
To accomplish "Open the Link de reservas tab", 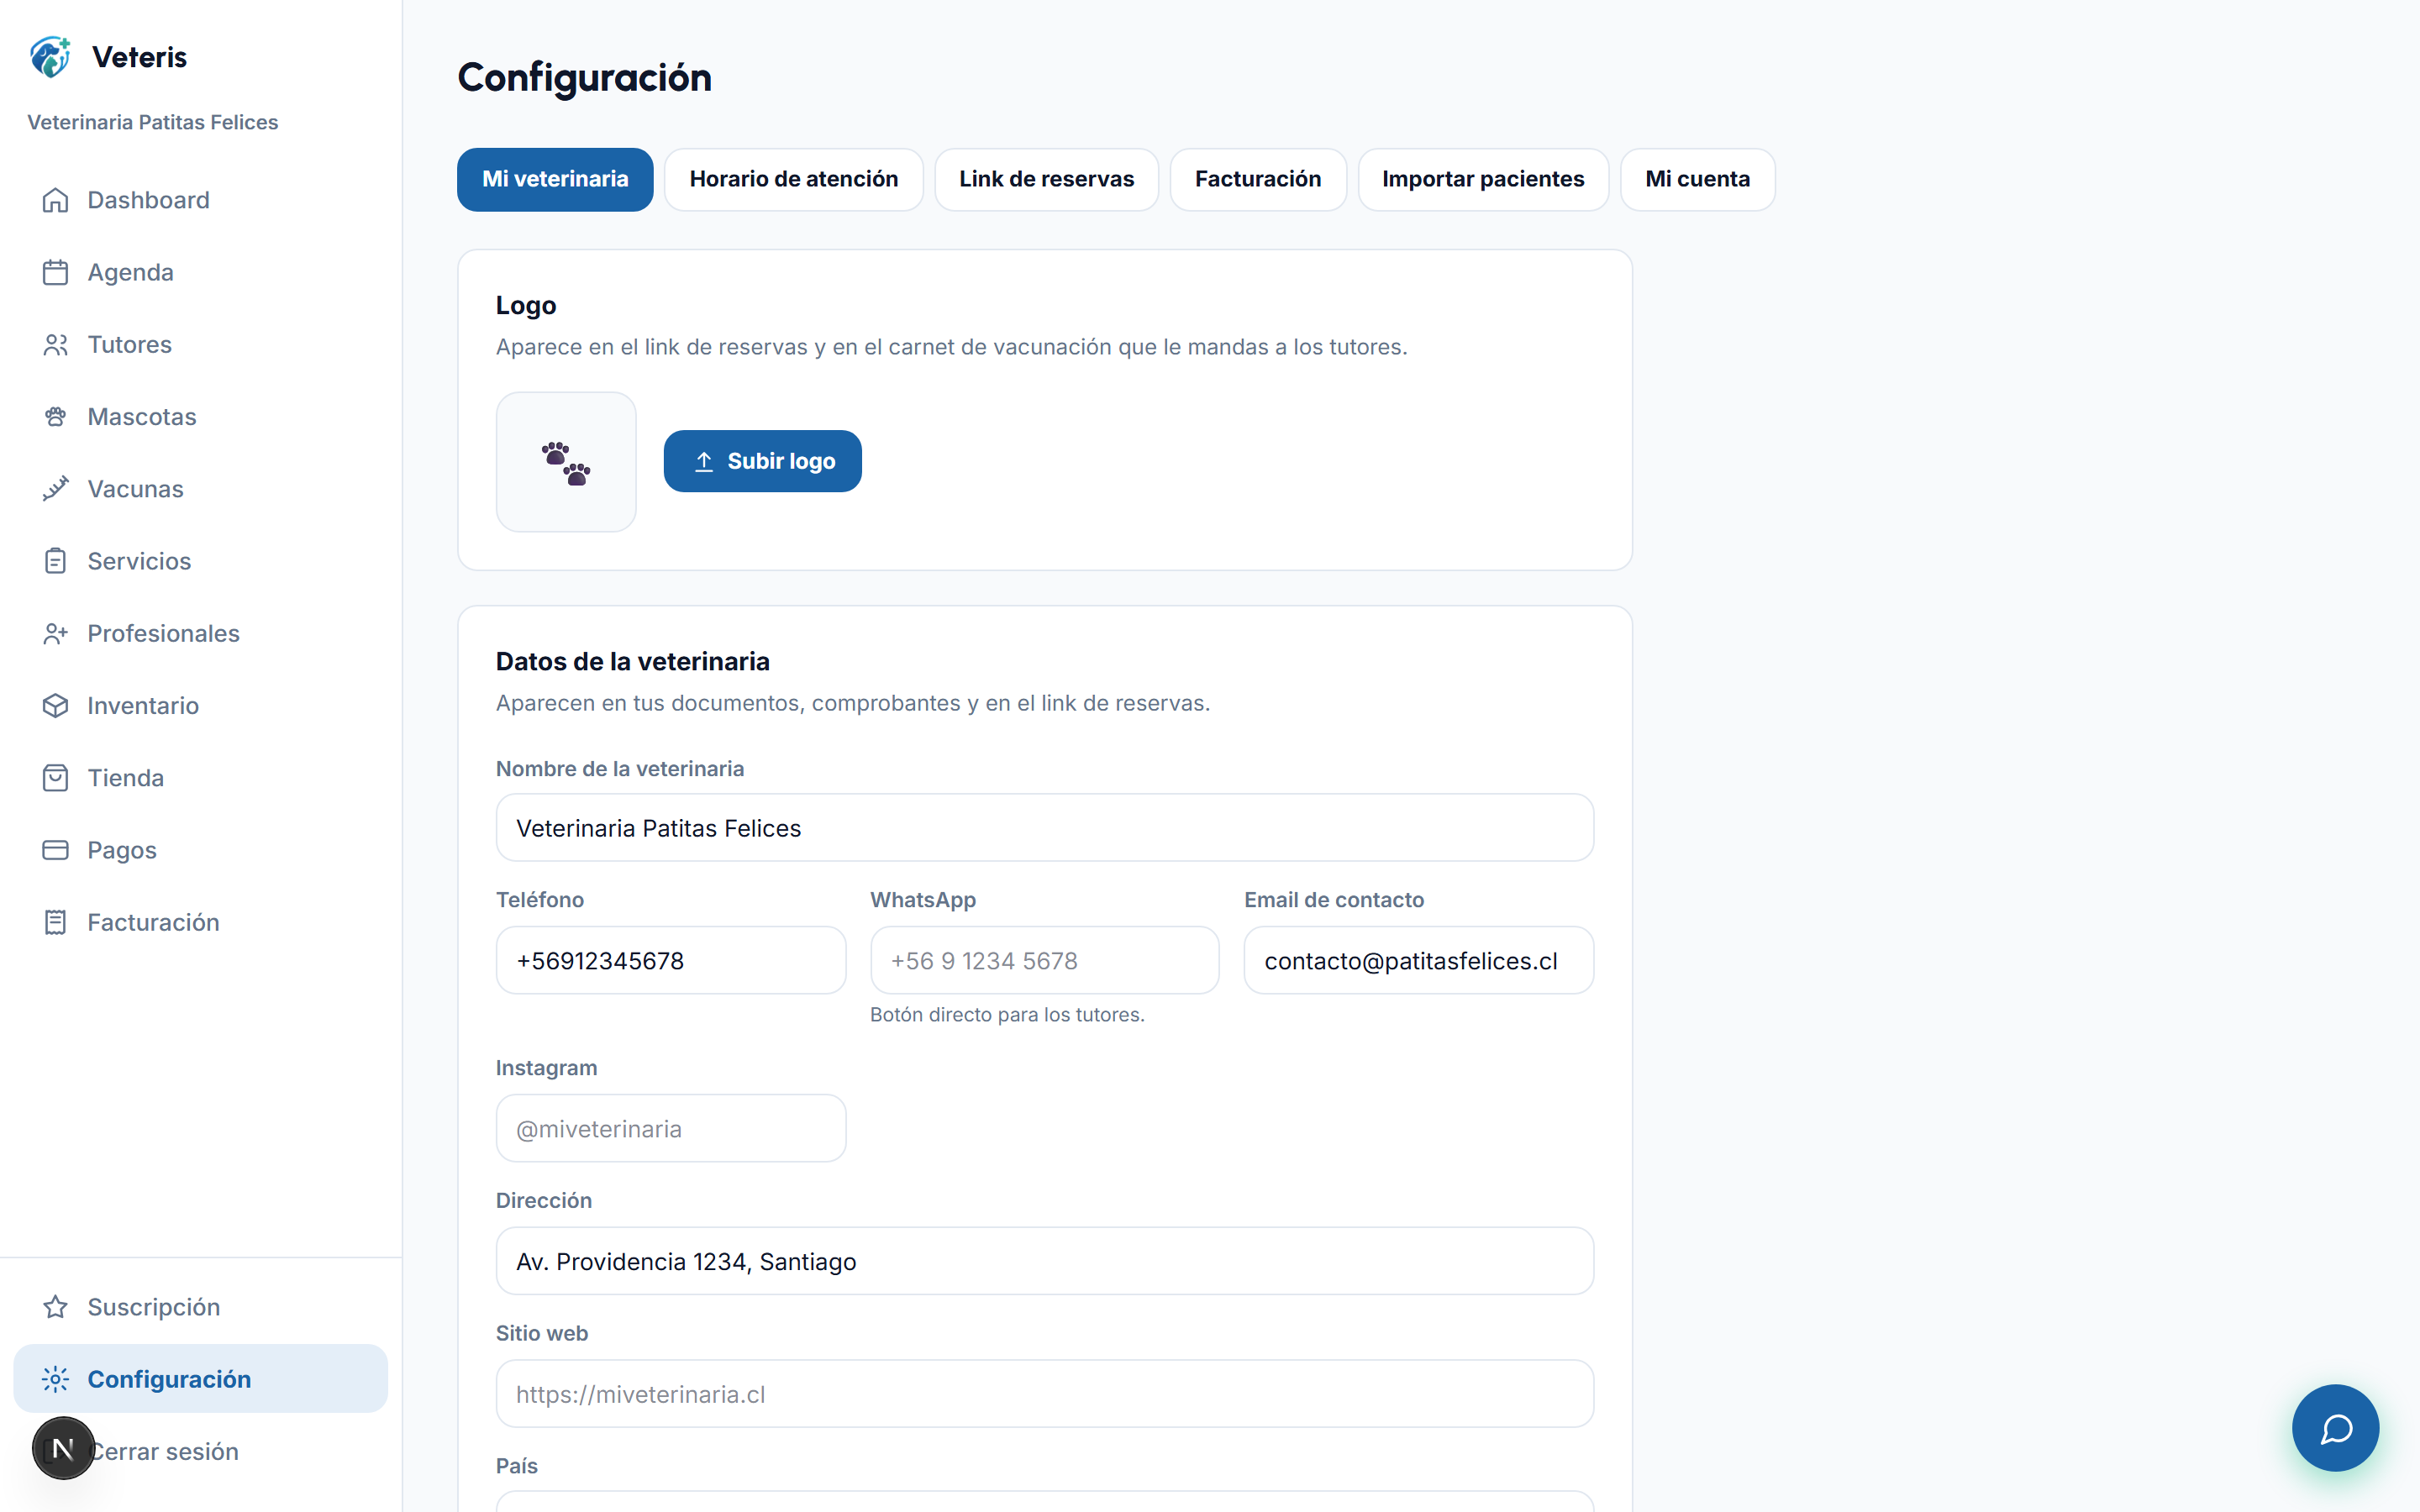I will click(1046, 179).
